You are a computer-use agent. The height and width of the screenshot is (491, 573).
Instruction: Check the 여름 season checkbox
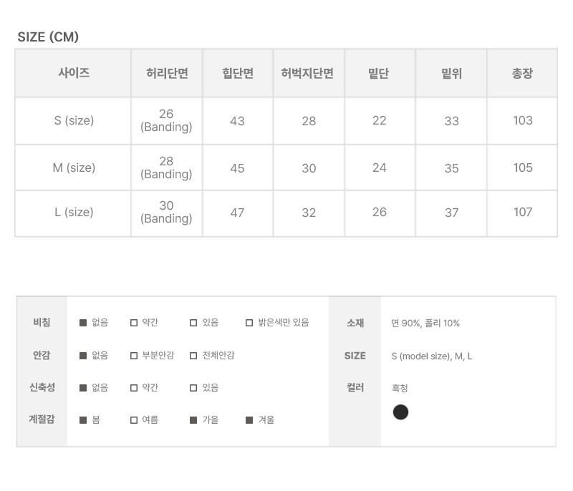(x=134, y=420)
